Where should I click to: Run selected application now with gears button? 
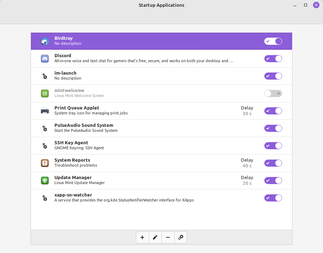[181, 237]
